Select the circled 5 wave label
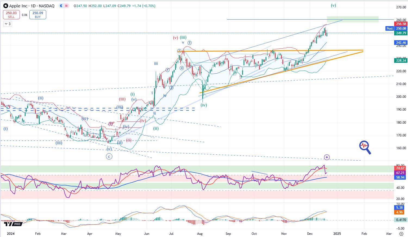Image resolution: width=408 pixels, height=237 pixels. point(189,43)
